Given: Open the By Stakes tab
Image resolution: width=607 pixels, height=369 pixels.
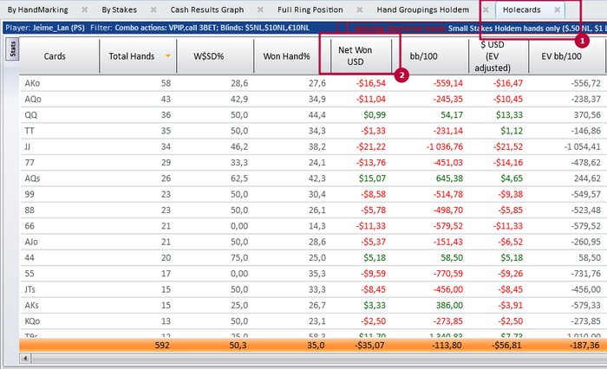Looking at the screenshot, I should click(x=120, y=10).
